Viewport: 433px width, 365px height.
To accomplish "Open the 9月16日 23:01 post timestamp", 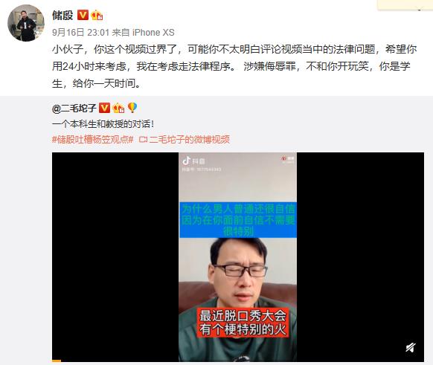I will [80, 33].
